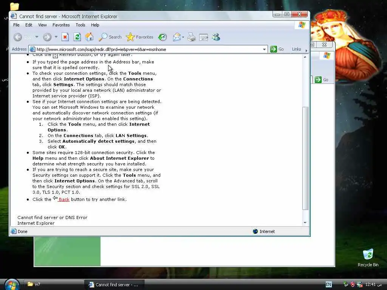The image size is (387, 290).
Task: Open the Back history dropdown arrow
Action: click(37, 37)
